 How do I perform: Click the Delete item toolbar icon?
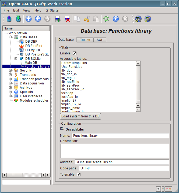pyautogui.click(x=67, y=19)
